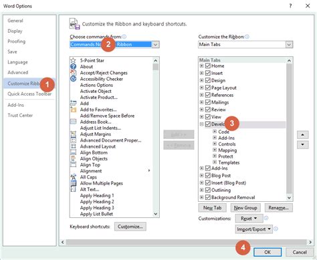Open the Proofing options category
This screenshot has width=317, height=260.
click(17, 41)
